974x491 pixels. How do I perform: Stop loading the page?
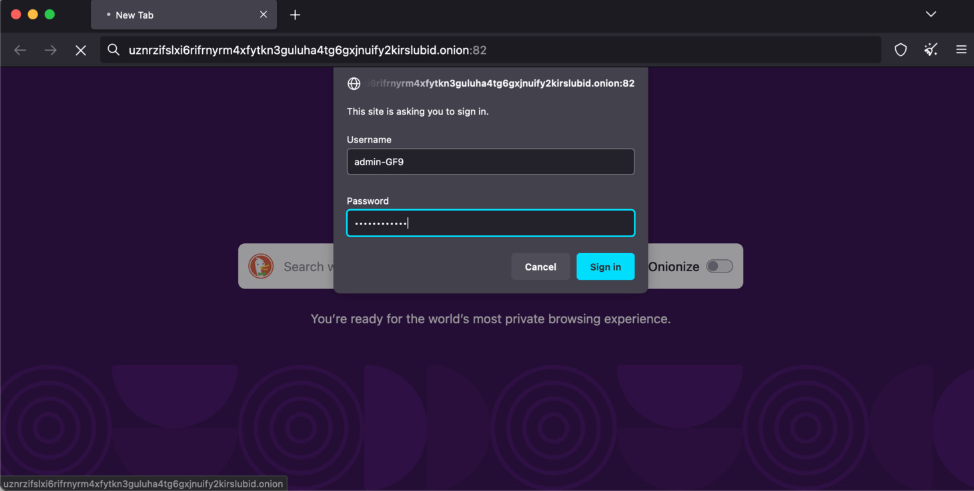(81, 50)
